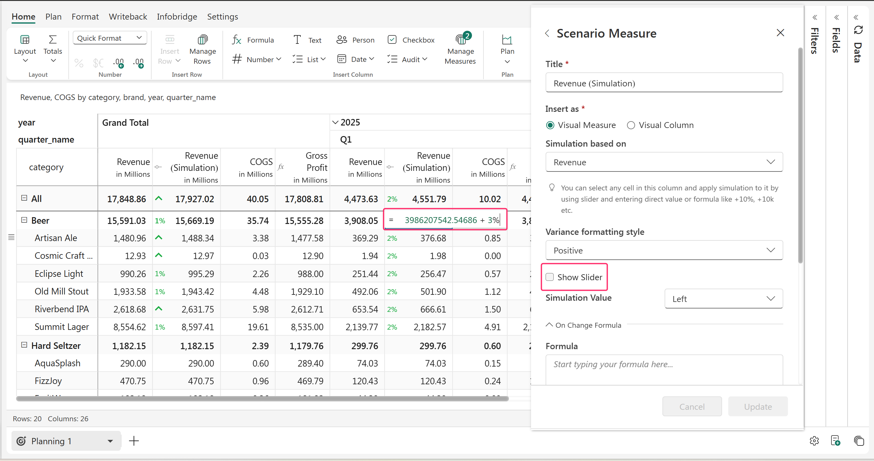Screen dimensions: 874x461
Task: Click the Layout grid icon
Action: 25,40
